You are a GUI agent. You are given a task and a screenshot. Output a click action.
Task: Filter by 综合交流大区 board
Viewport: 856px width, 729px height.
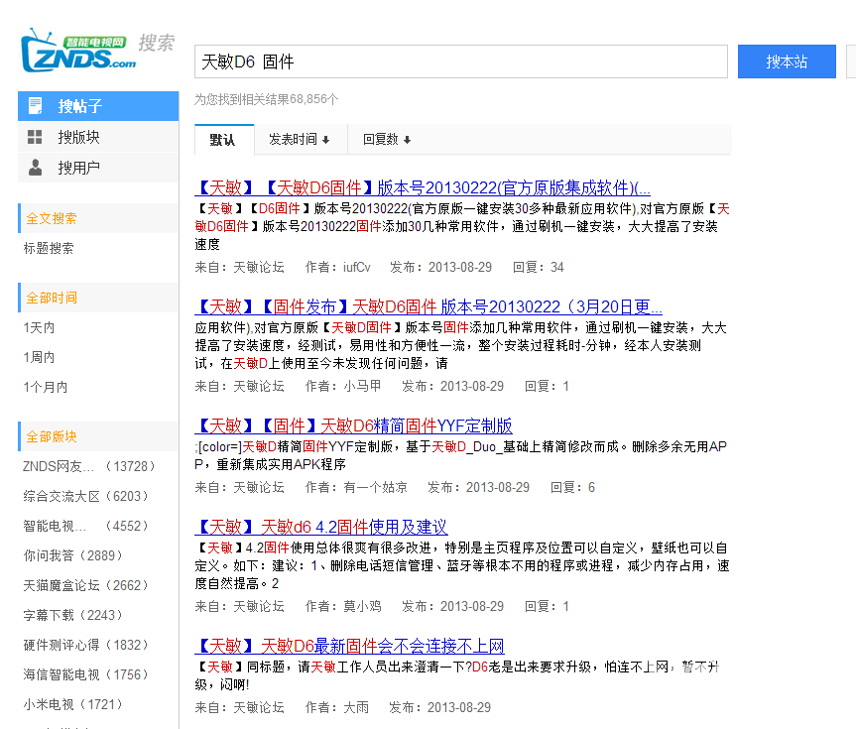85,496
